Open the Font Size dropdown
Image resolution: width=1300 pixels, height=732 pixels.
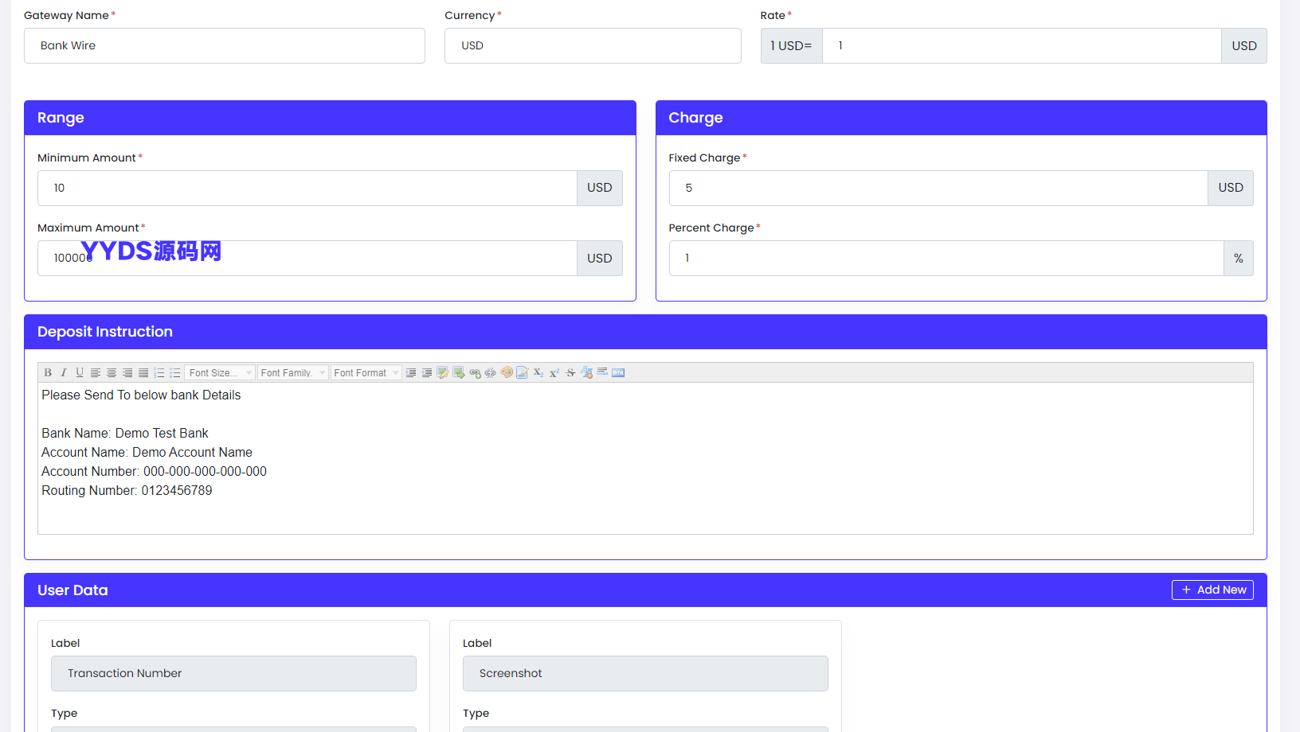click(220, 372)
